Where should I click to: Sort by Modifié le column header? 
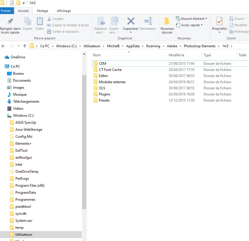184,55
